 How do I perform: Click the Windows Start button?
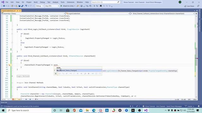click(3, 110)
